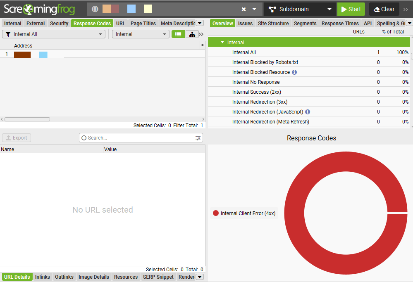Open the Internal scope dropdown
Image resolution: width=413 pixels, height=282 pixels.
pyautogui.click(x=141, y=34)
